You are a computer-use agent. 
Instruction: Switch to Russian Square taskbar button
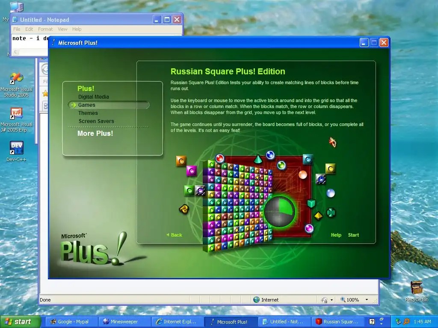pos(337,322)
